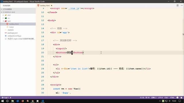184x103 pixels.
Task: Open File Explorer from the taskbar
Action: (13, 101)
